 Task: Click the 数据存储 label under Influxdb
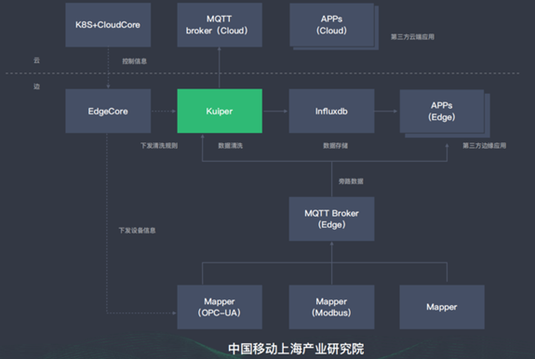(x=335, y=146)
